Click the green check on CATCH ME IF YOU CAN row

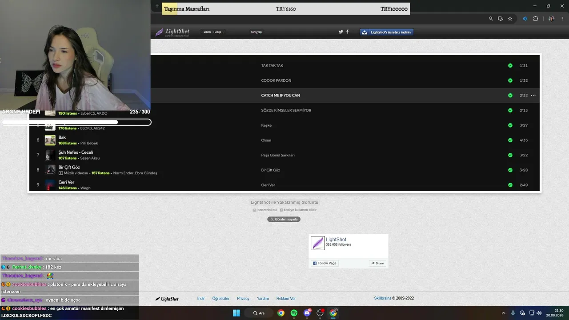click(510, 96)
